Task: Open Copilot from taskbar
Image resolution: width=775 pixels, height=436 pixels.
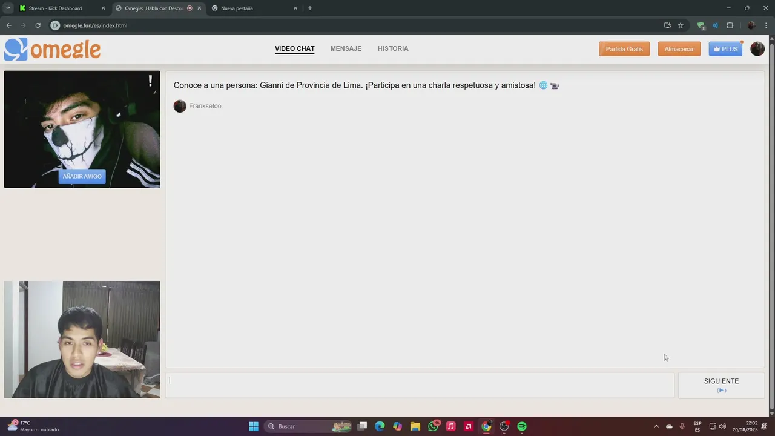Action: coord(397,426)
